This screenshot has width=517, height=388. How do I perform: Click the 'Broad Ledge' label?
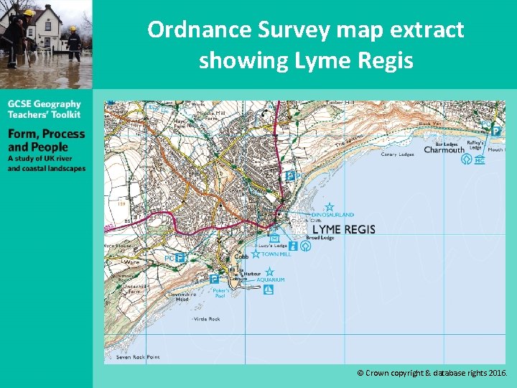click(320, 238)
